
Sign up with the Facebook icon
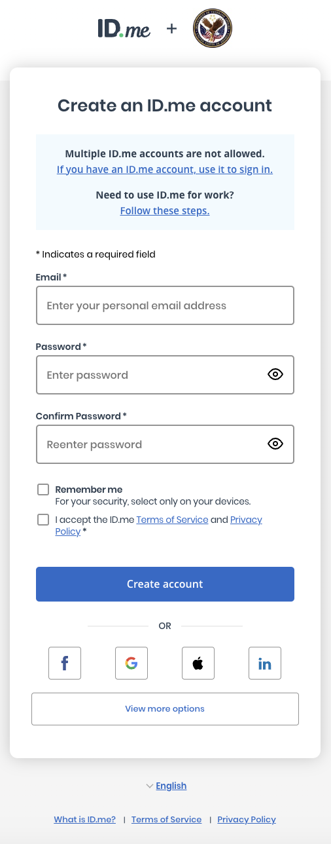point(65,663)
